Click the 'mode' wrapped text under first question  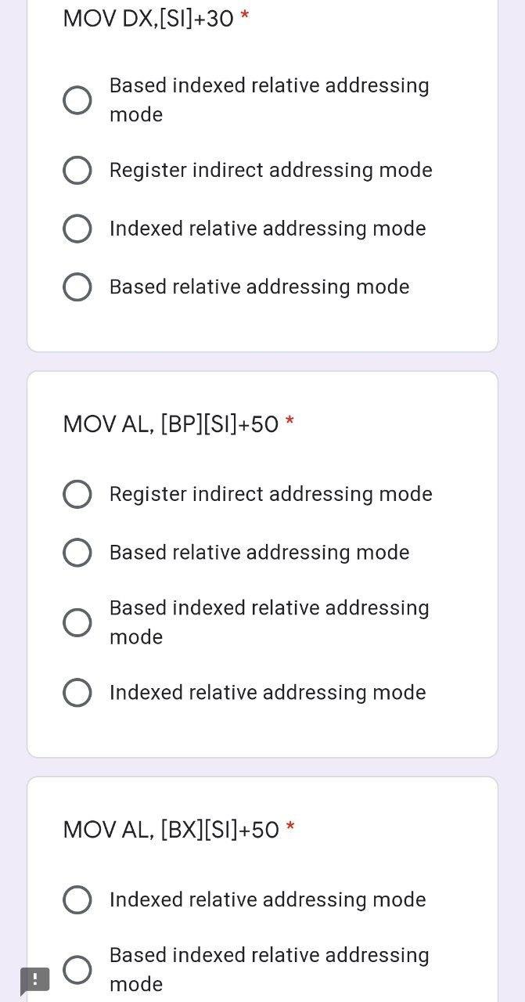[135, 114]
